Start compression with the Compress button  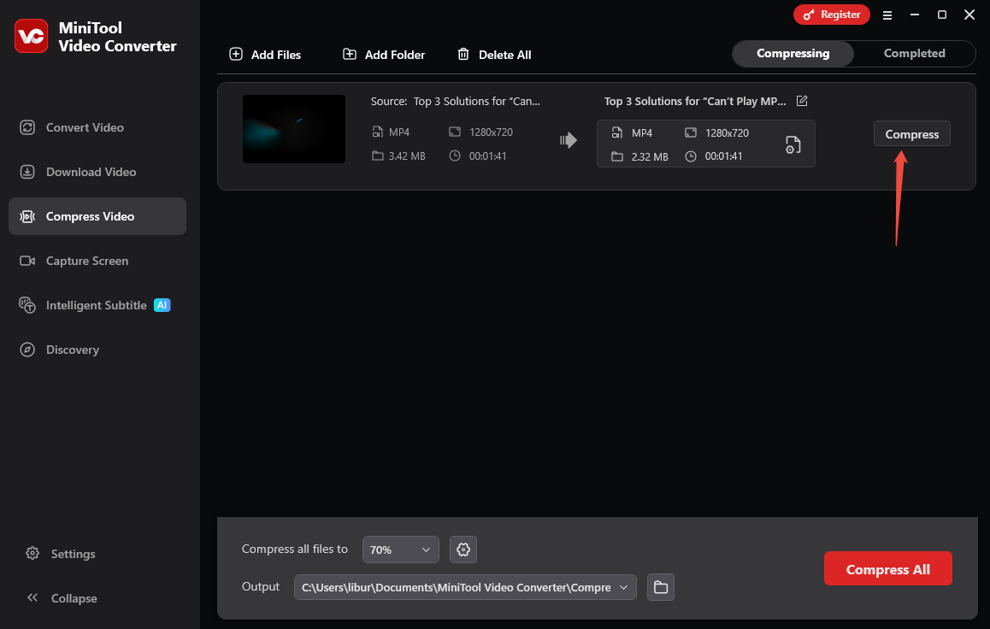(911, 133)
